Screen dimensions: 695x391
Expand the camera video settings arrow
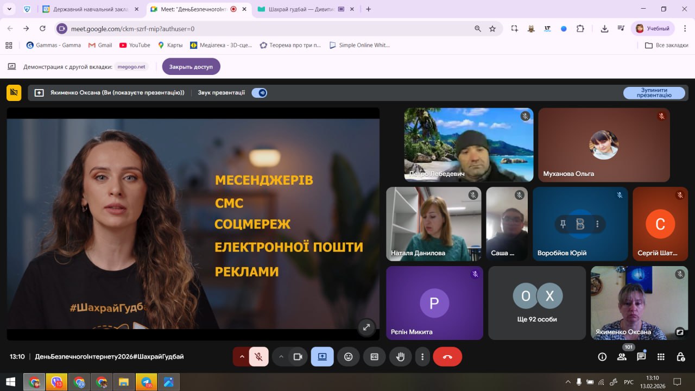tap(281, 357)
